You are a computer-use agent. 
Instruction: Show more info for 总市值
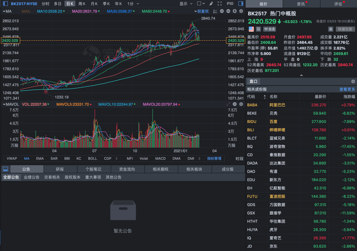[x=316, y=48]
